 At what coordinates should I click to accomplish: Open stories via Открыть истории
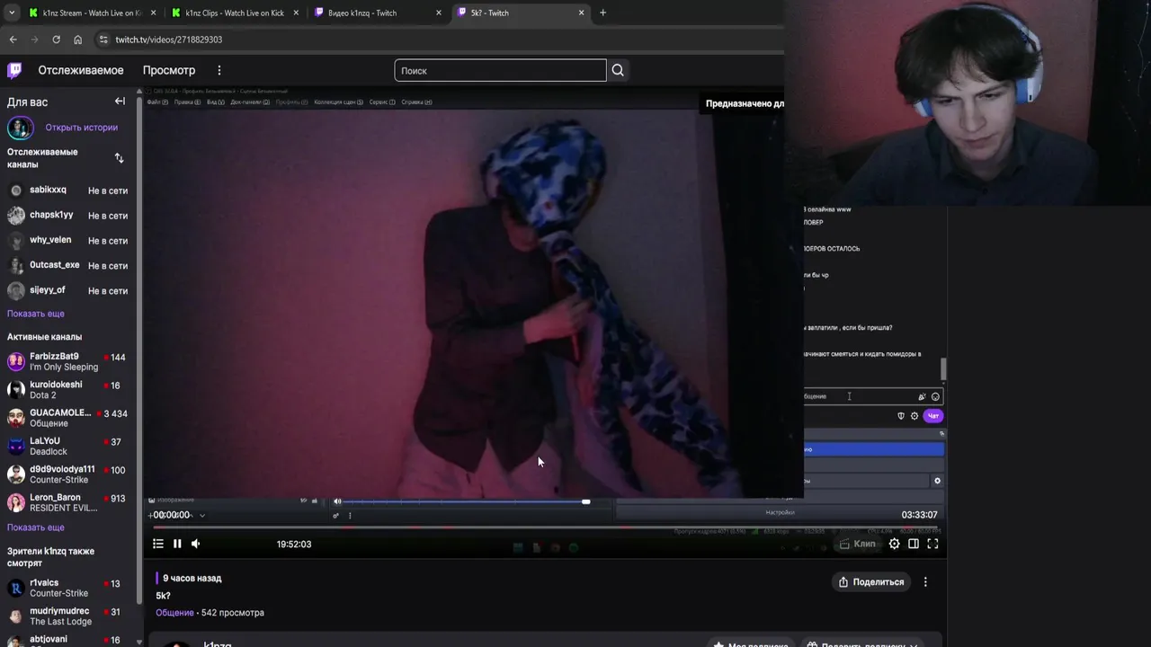82,128
